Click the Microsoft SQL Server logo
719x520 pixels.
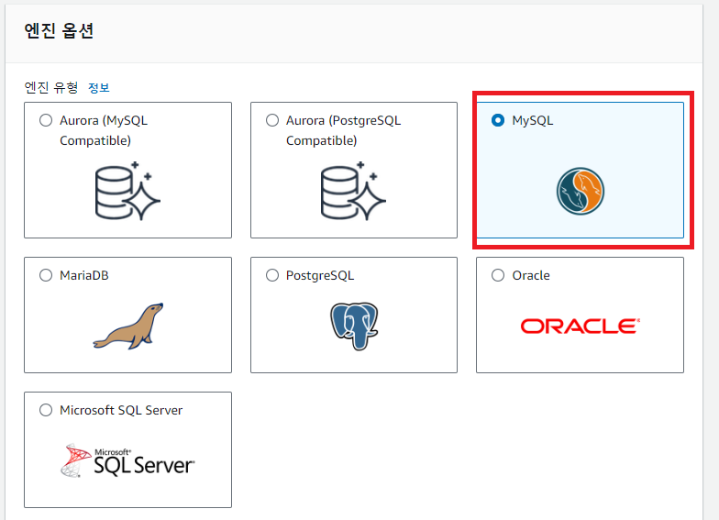[x=127, y=460]
